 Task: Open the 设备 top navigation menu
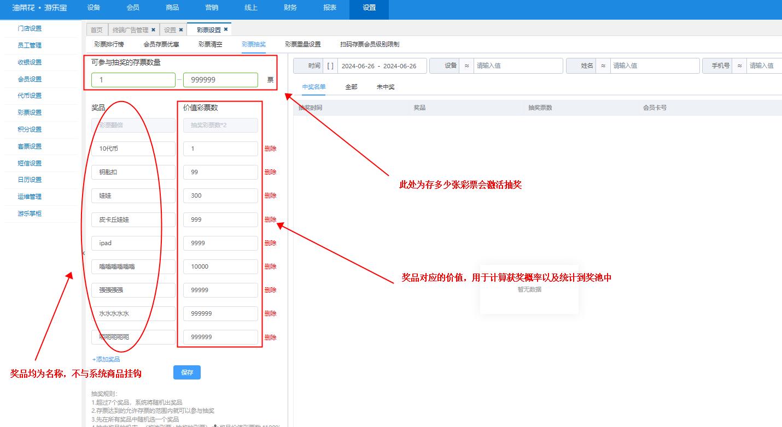click(x=94, y=8)
